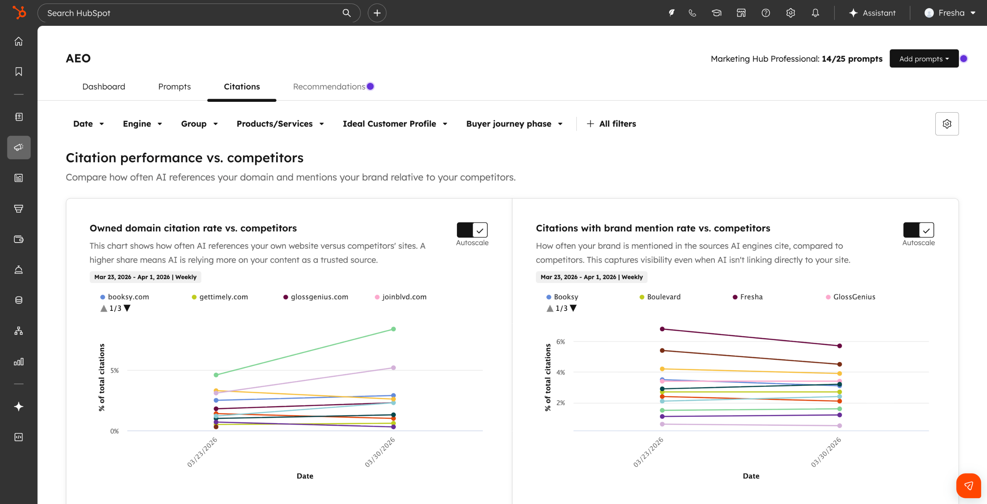The width and height of the screenshot is (987, 504).
Task: Toggle booksy.com series in legend
Action: click(x=125, y=297)
